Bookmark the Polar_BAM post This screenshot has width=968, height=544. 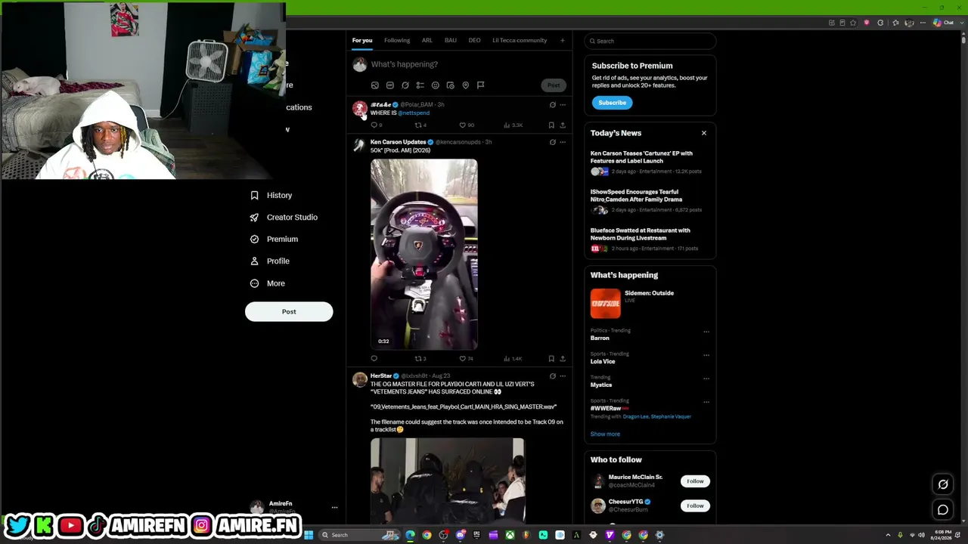point(551,125)
